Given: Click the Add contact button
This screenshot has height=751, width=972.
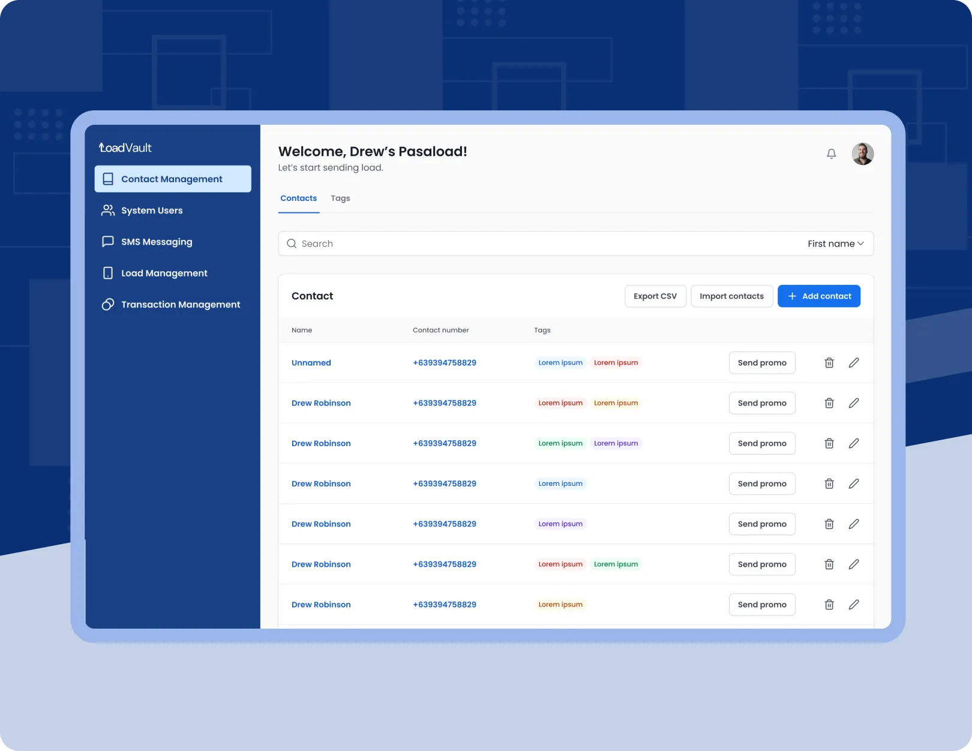Looking at the screenshot, I should click(x=818, y=296).
